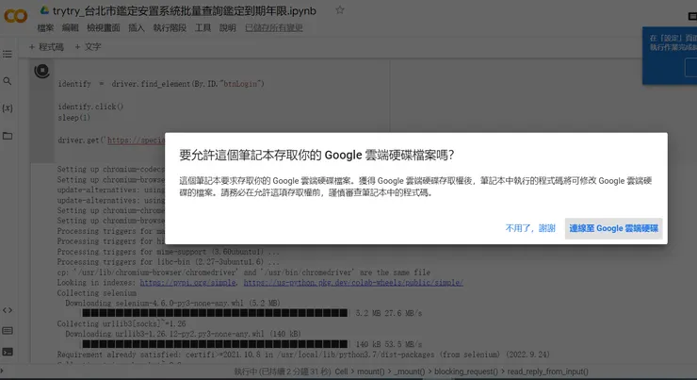Open the 檢視畫面 menu
The width and height of the screenshot is (697, 380).
coord(103,28)
